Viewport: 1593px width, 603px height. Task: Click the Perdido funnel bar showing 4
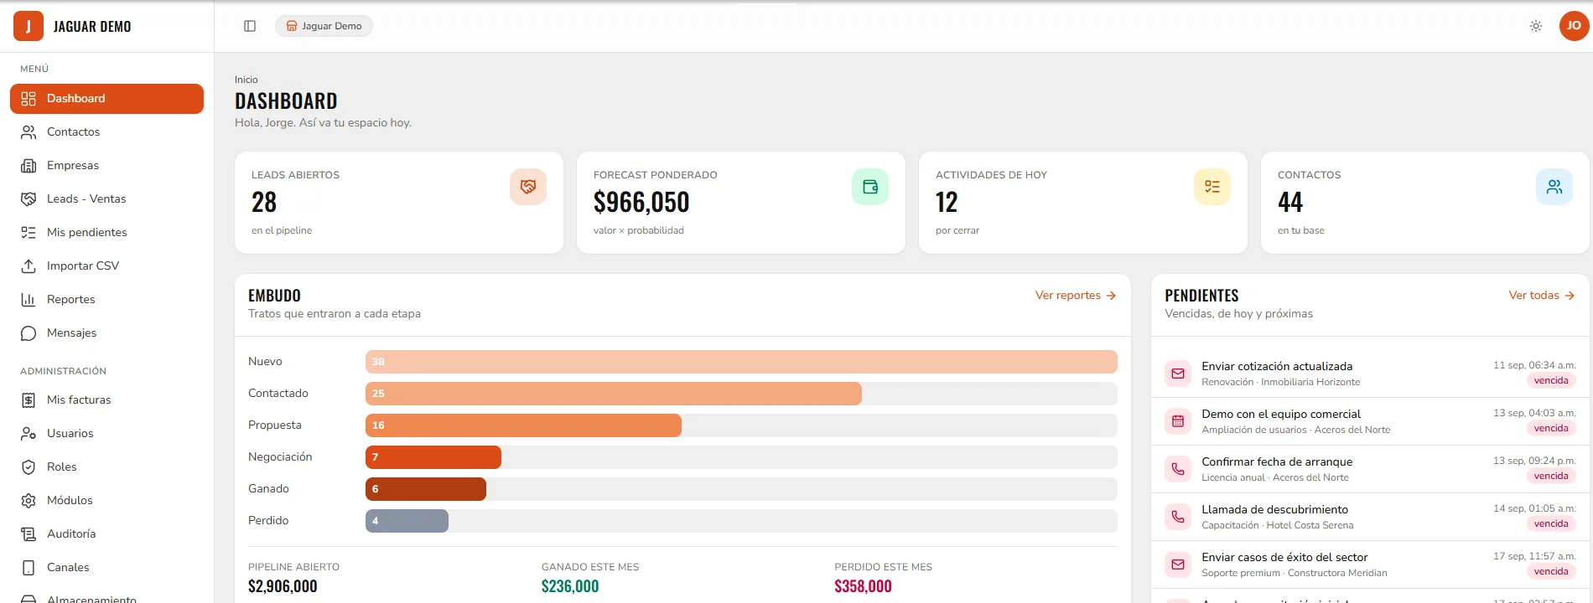point(407,521)
